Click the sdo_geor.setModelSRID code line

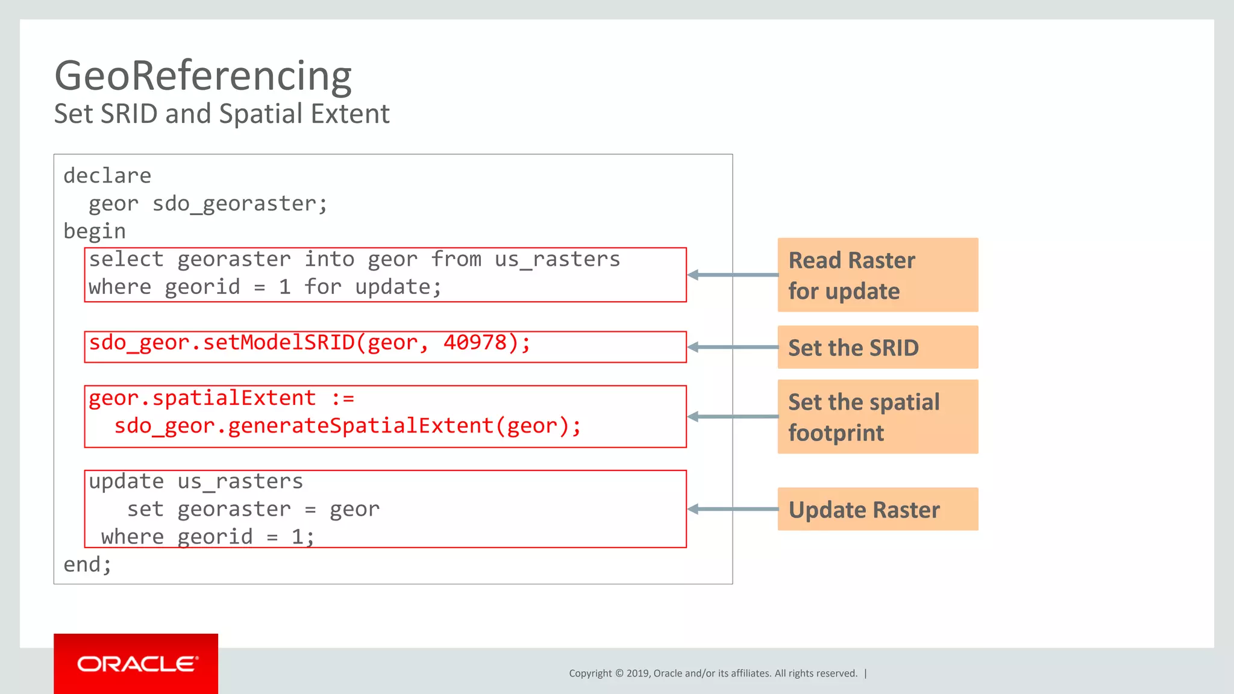310,343
